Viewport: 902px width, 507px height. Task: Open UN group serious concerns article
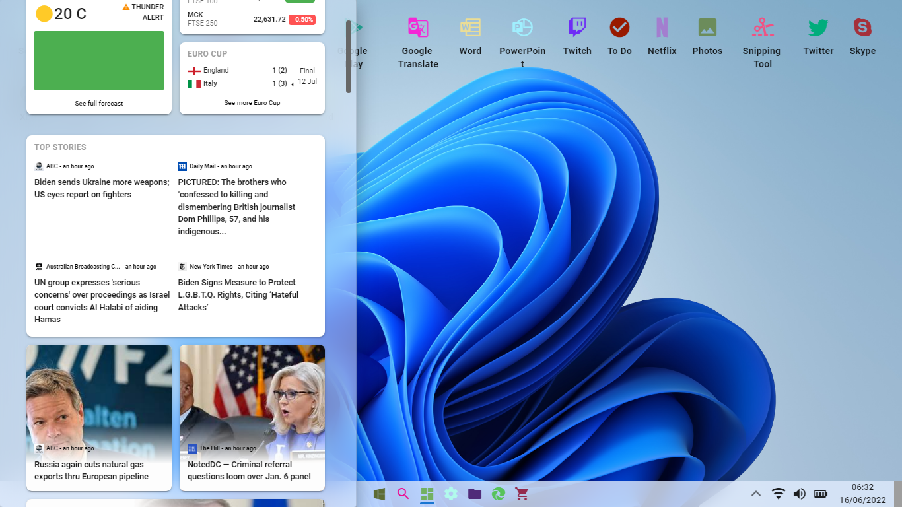click(102, 301)
